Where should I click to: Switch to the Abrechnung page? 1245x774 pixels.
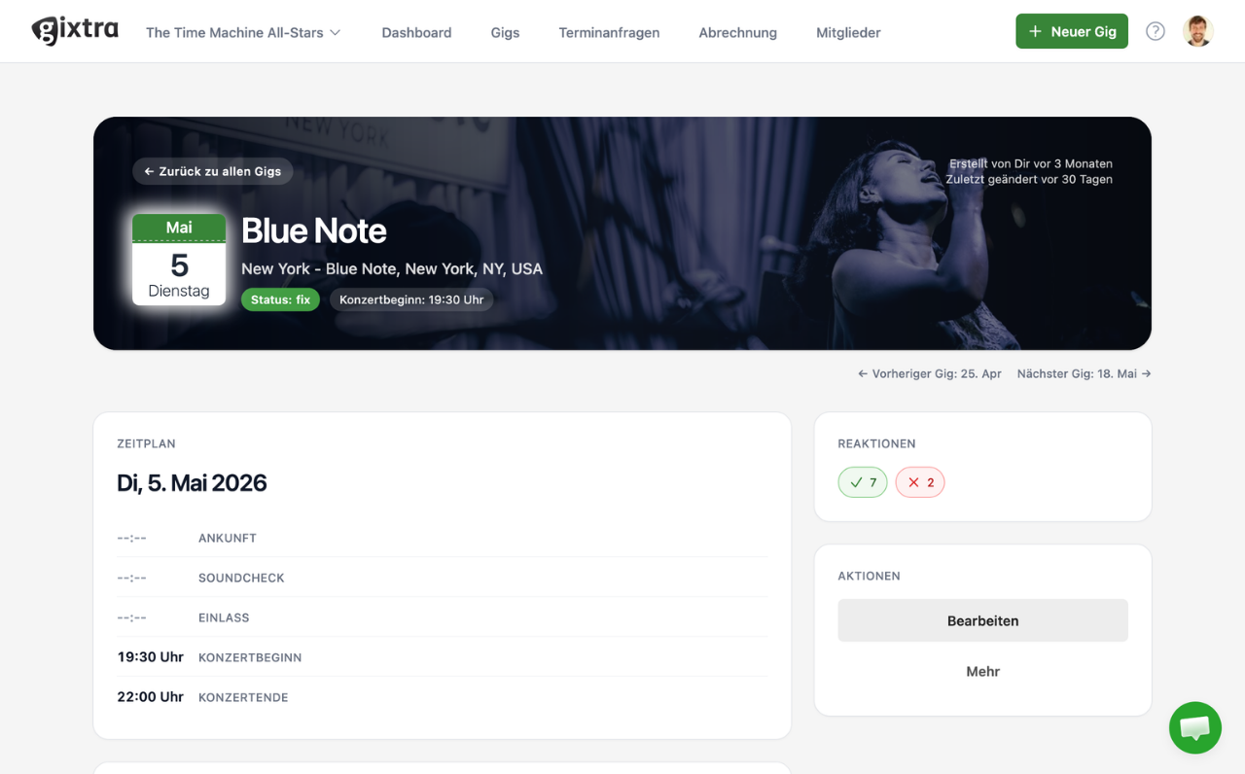pyautogui.click(x=737, y=32)
